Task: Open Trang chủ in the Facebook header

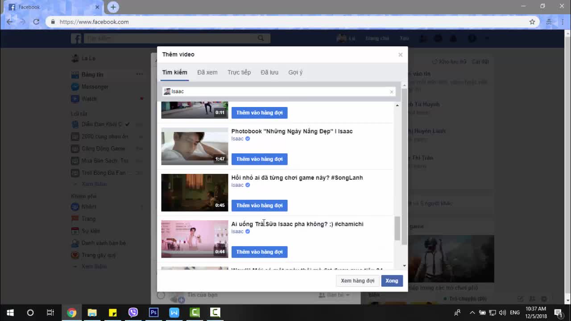Action: click(x=377, y=38)
